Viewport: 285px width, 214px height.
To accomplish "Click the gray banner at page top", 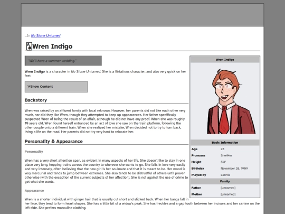I will pyautogui.click(x=142, y=15).
